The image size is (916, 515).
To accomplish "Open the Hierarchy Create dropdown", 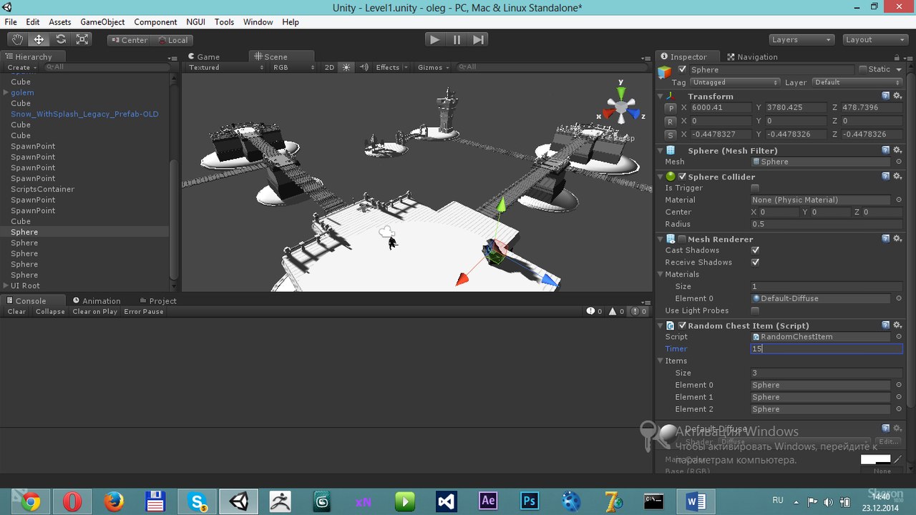I will (21, 67).
